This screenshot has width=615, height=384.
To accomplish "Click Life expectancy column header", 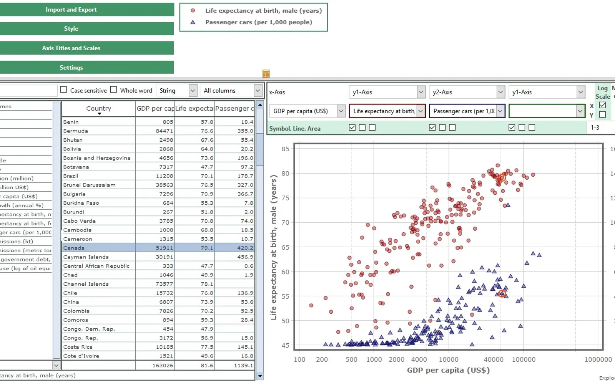I will [x=194, y=109].
